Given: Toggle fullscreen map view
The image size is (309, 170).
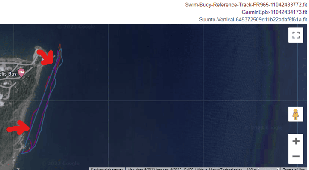Looking at the screenshot, I should pos(296,35).
